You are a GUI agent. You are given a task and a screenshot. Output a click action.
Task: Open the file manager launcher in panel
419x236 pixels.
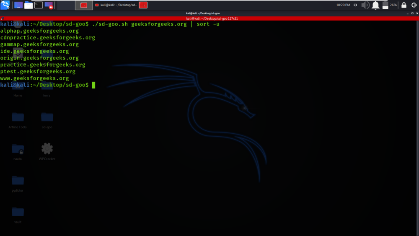click(28, 5)
